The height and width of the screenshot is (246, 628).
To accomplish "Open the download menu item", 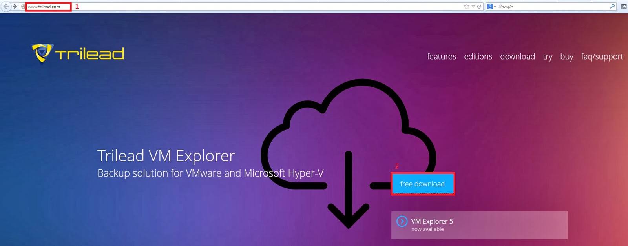I will (517, 56).
